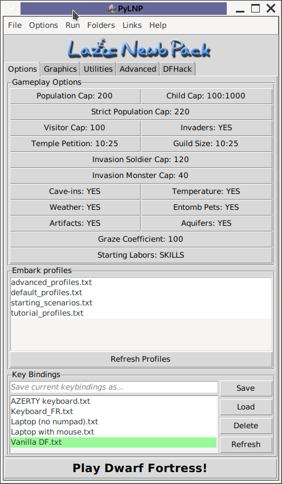This screenshot has width=282, height=484.
Task: Open the File menu
Action: [15, 26]
